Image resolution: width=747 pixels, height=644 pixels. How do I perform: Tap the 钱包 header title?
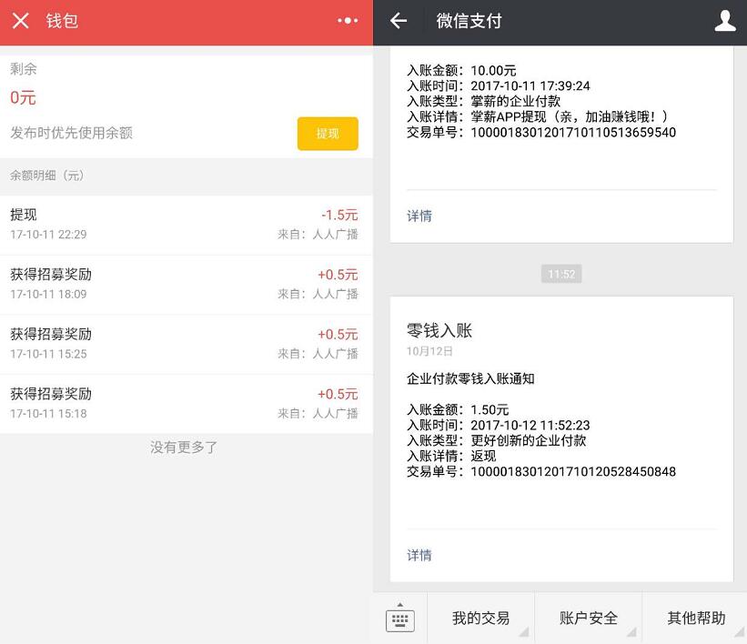(x=62, y=21)
